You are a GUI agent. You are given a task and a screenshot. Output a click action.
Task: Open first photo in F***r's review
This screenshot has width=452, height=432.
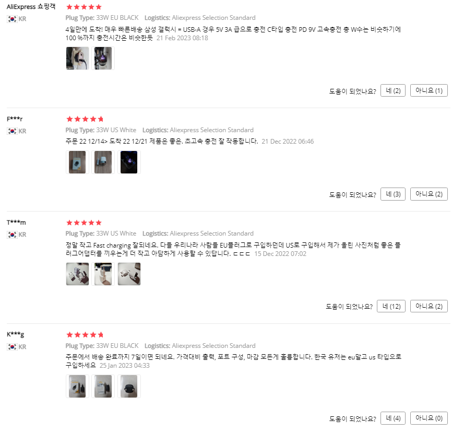coord(77,162)
